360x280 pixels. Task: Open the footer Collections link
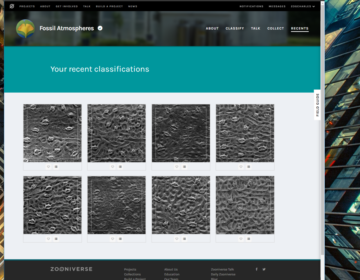coord(132,274)
